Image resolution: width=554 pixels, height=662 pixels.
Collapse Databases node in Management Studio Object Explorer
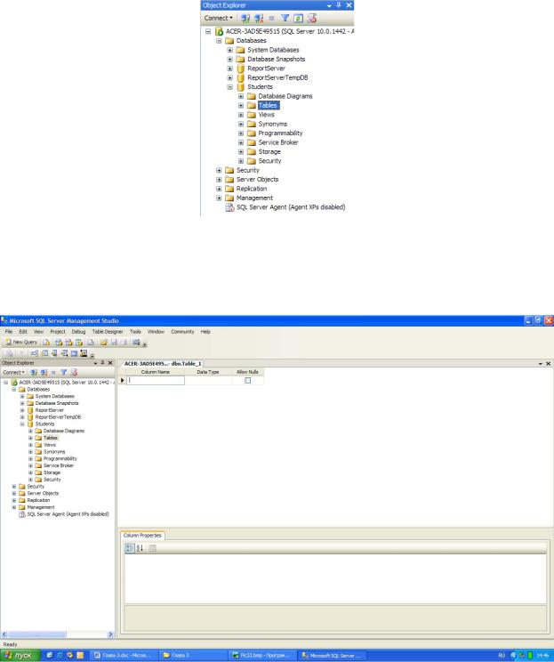tap(14, 389)
